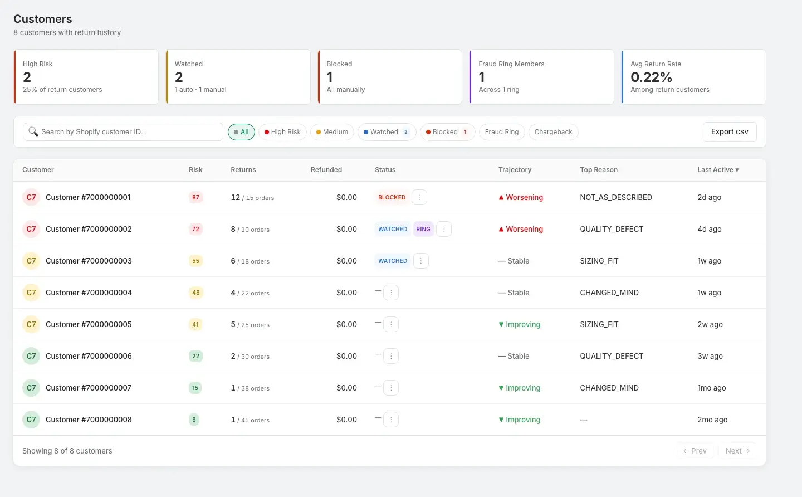The width and height of the screenshot is (802, 497).
Task: Click the risk score 87 badge
Action: coord(195,197)
